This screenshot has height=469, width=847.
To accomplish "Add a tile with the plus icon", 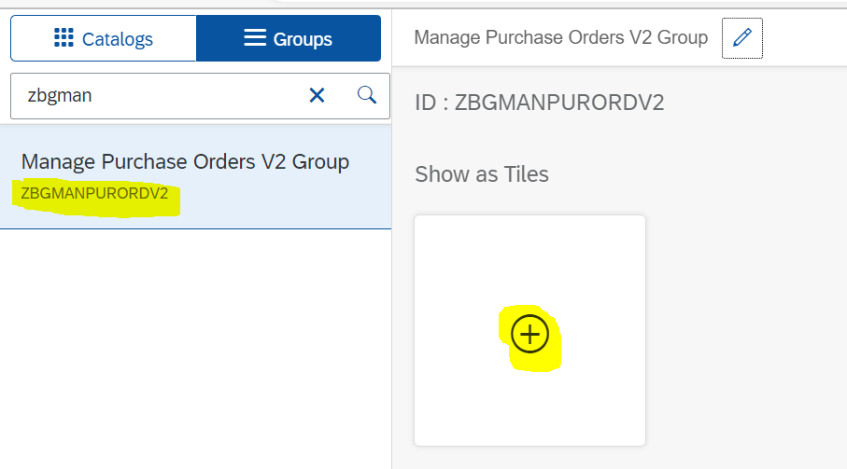I will pyautogui.click(x=529, y=334).
